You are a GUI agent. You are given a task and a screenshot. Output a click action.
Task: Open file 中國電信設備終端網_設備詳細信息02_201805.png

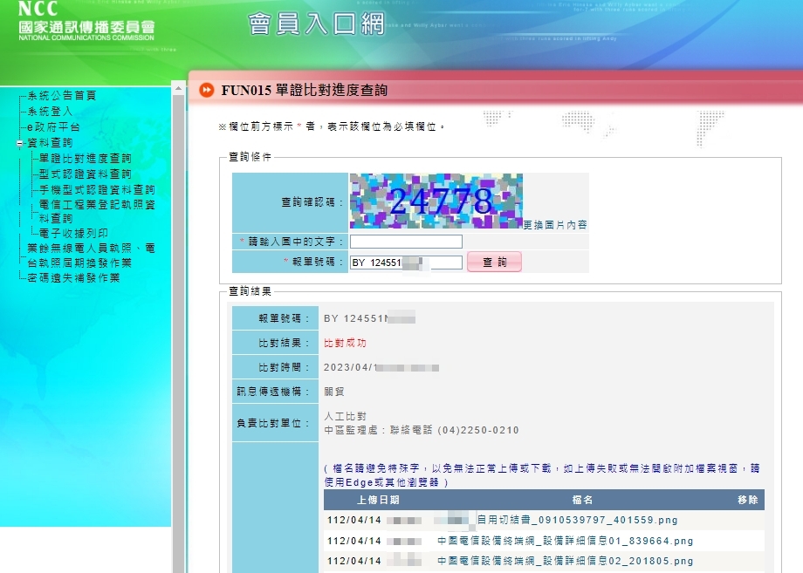tap(566, 562)
